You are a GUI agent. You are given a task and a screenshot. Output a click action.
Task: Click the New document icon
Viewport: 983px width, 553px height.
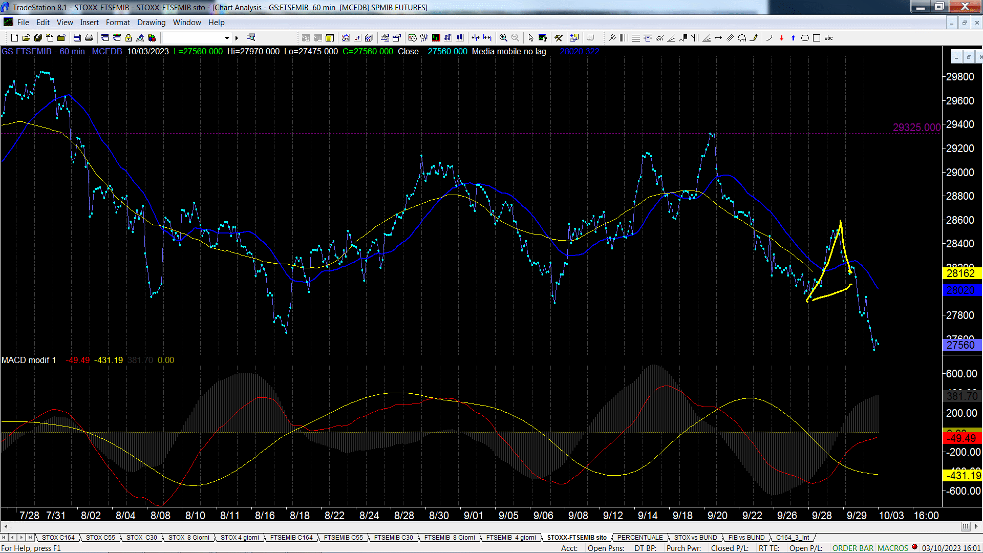(x=14, y=37)
